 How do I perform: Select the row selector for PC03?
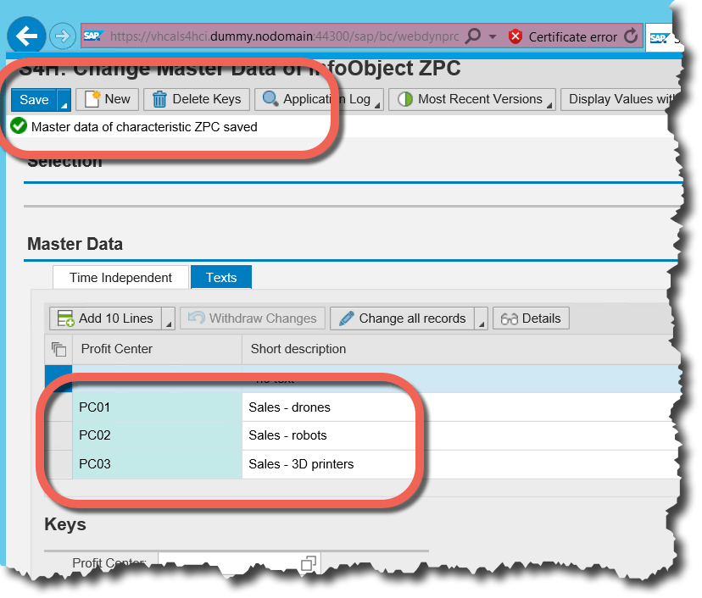[58, 464]
